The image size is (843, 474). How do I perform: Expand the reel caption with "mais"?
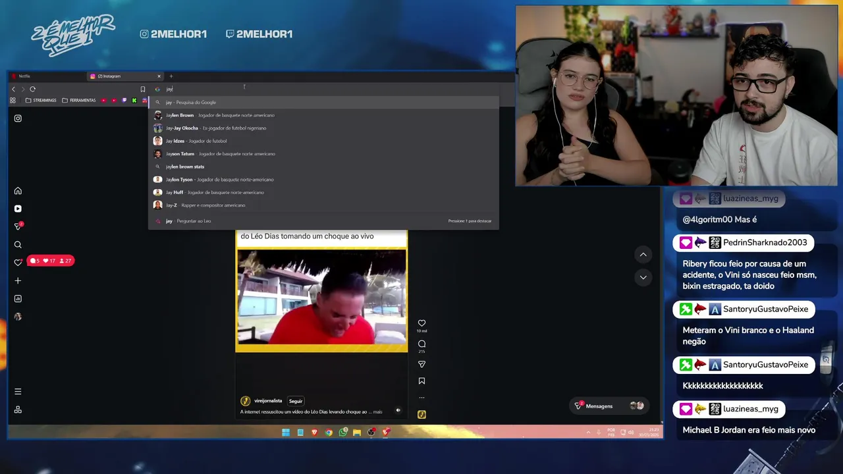(377, 412)
